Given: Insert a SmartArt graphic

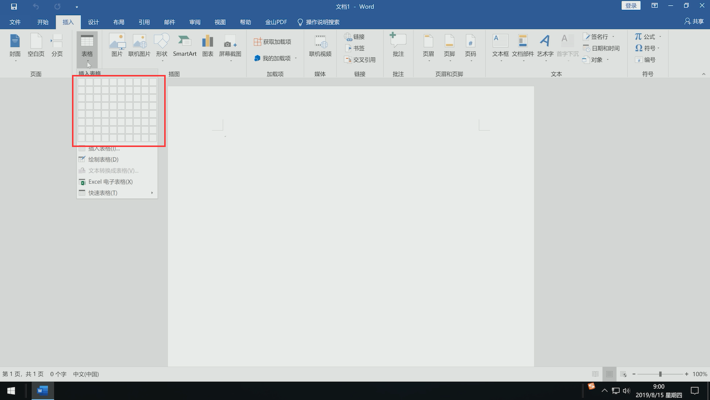Looking at the screenshot, I should point(185,46).
